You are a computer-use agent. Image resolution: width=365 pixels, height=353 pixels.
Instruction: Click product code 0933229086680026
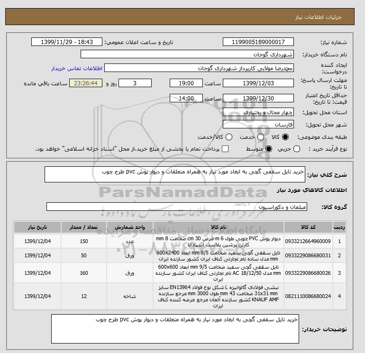pyautogui.click(x=308, y=273)
